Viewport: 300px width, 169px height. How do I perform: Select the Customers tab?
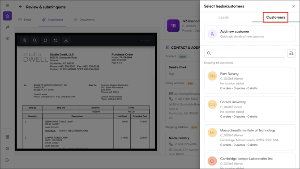275,17
